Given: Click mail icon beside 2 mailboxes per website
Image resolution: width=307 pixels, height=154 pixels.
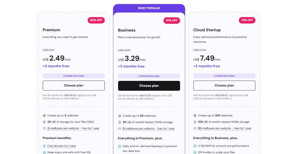Looking at the screenshot, I should tap(44, 129).
